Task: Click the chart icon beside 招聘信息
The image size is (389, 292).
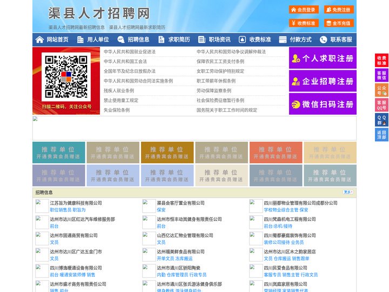Action: 120,39
